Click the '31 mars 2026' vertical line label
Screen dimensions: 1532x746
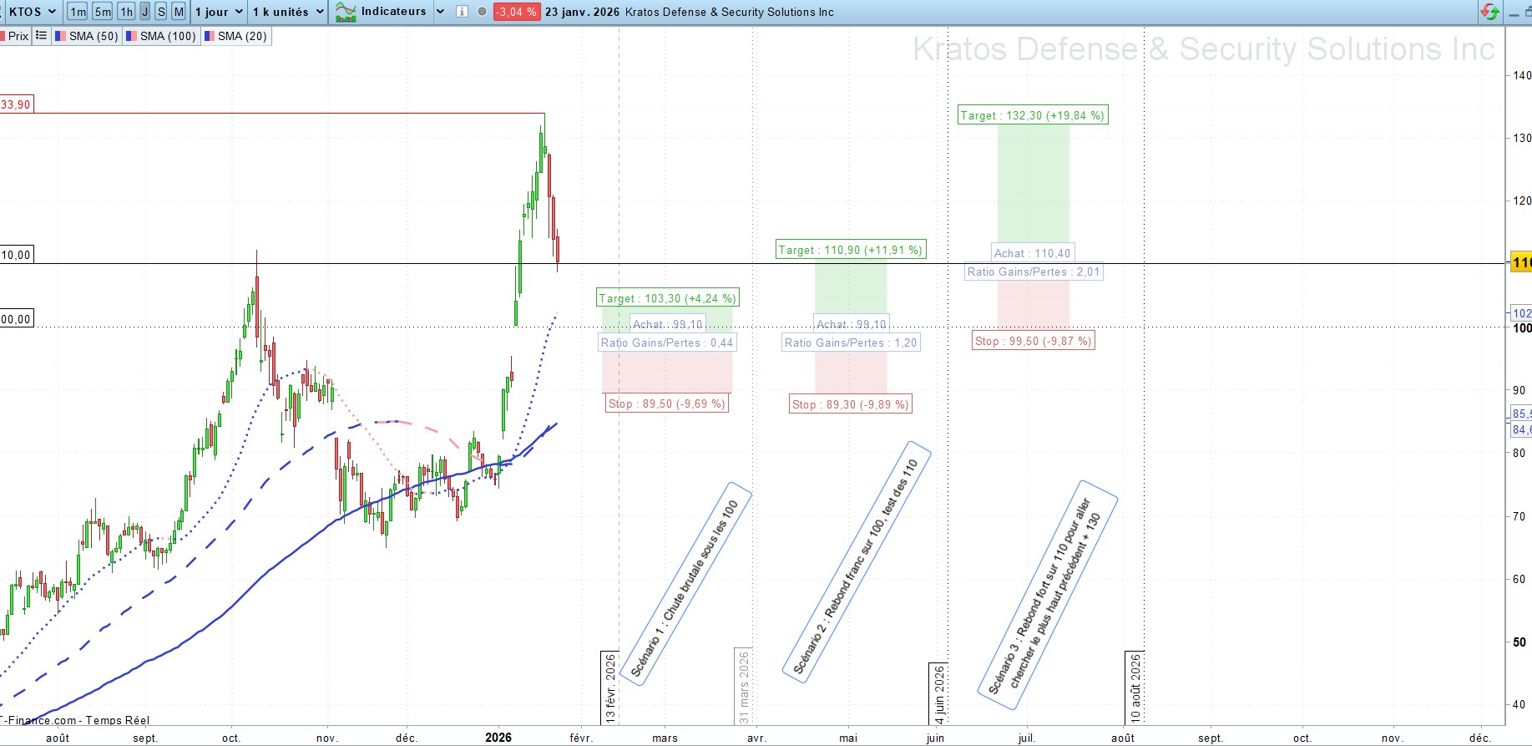pyautogui.click(x=744, y=687)
